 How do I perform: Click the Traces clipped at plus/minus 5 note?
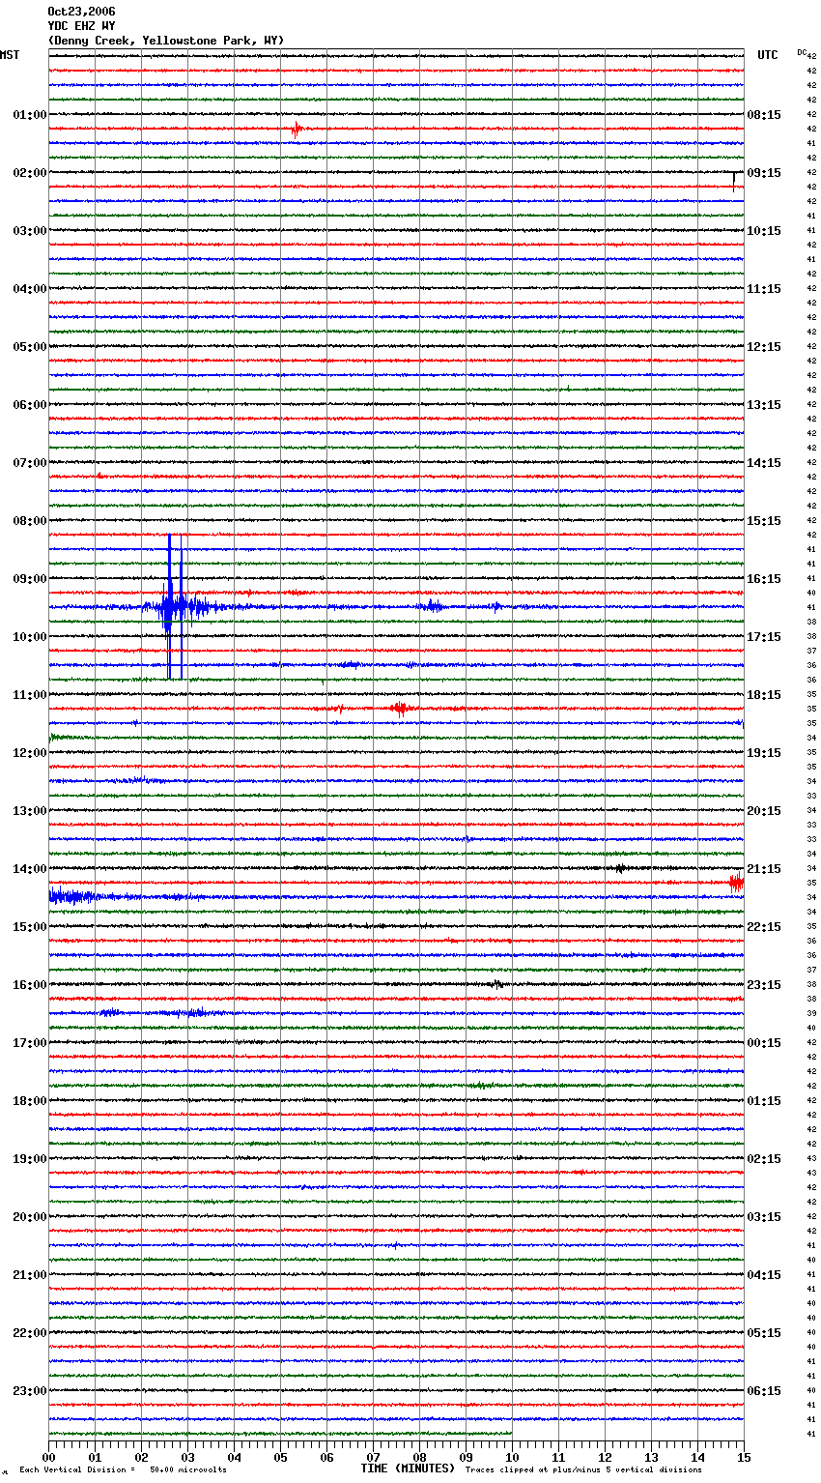583,1470
